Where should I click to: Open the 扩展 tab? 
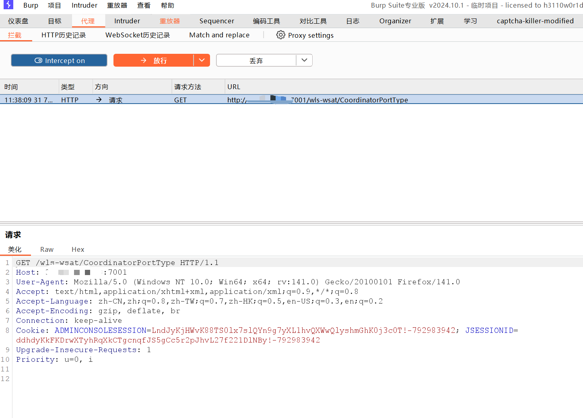pyautogui.click(x=437, y=21)
